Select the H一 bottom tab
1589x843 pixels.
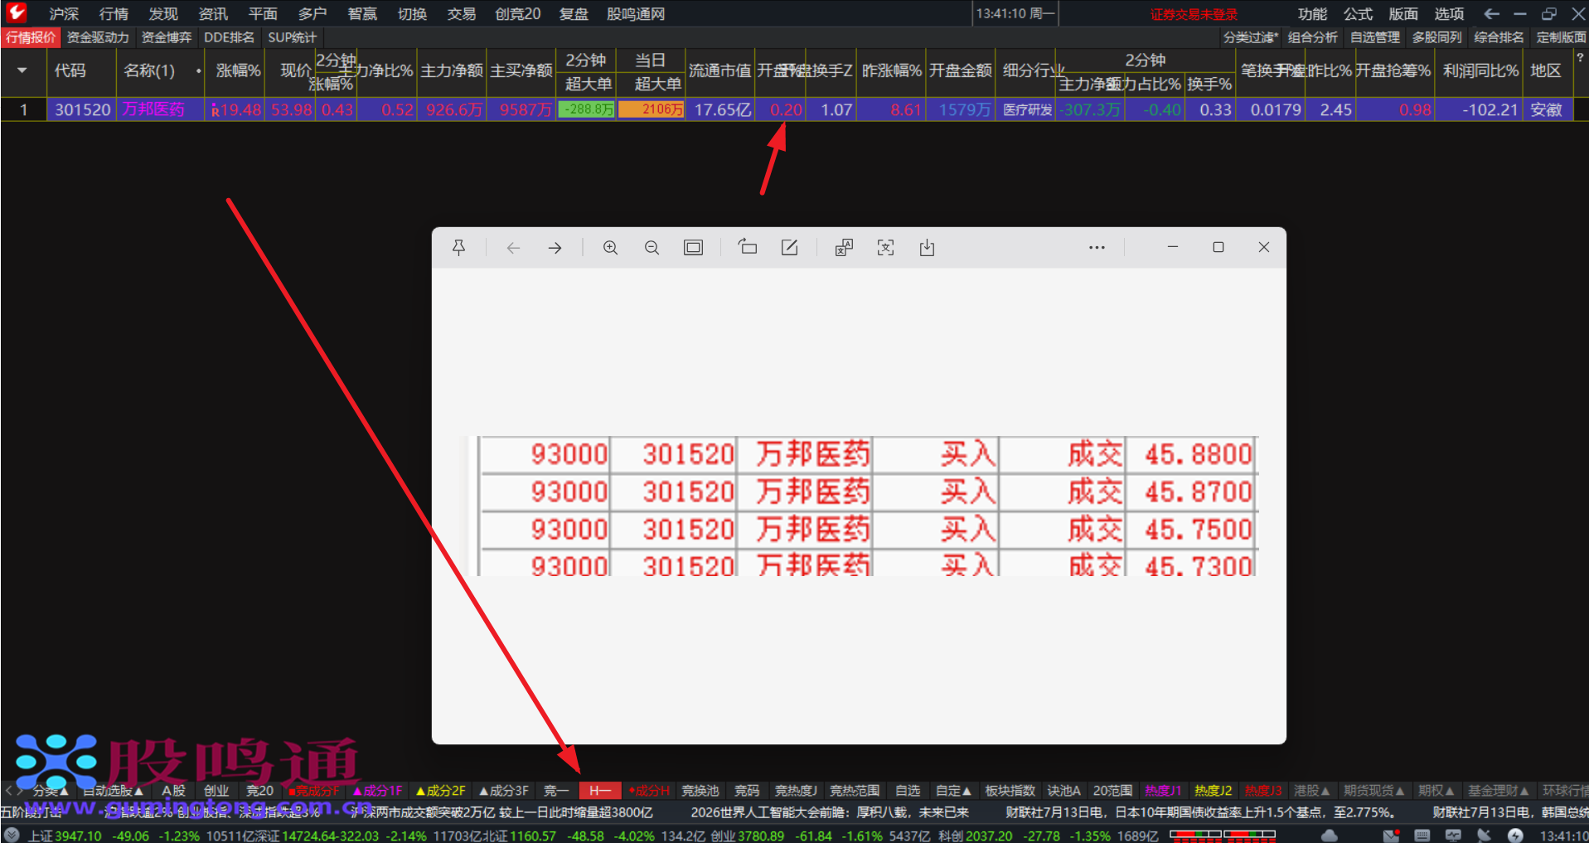coord(600,791)
